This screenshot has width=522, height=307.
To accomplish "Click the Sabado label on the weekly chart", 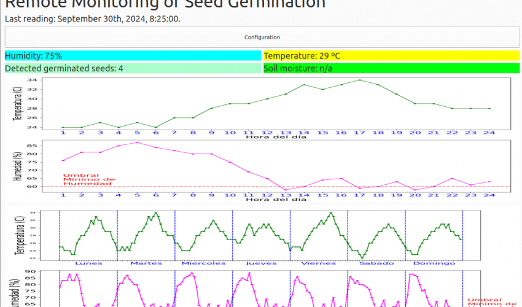I will (376, 263).
